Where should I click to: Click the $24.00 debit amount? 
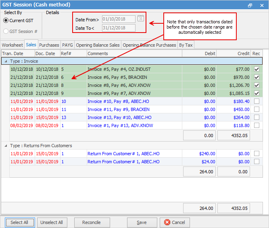[208, 162]
